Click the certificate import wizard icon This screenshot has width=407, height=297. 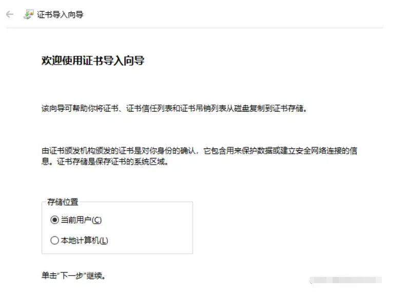click(x=29, y=14)
